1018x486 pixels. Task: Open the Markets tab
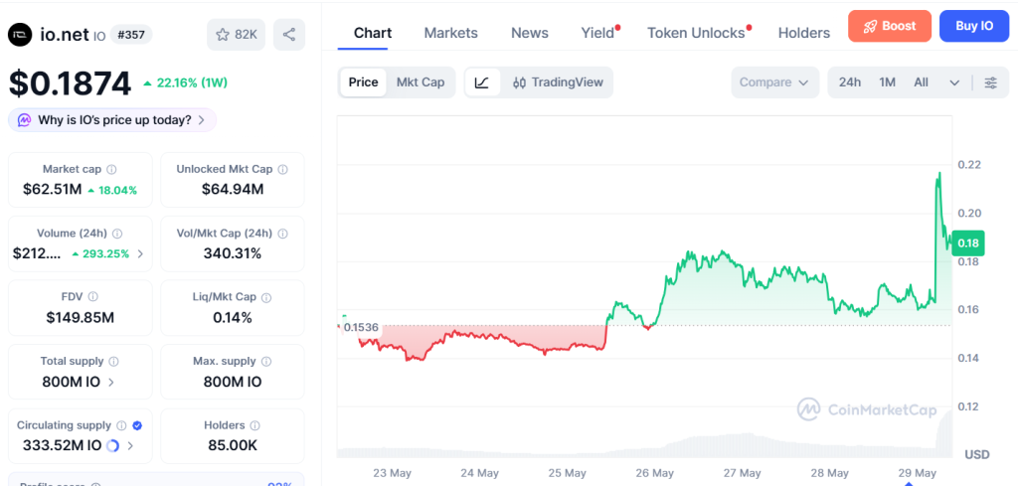coord(450,33)
